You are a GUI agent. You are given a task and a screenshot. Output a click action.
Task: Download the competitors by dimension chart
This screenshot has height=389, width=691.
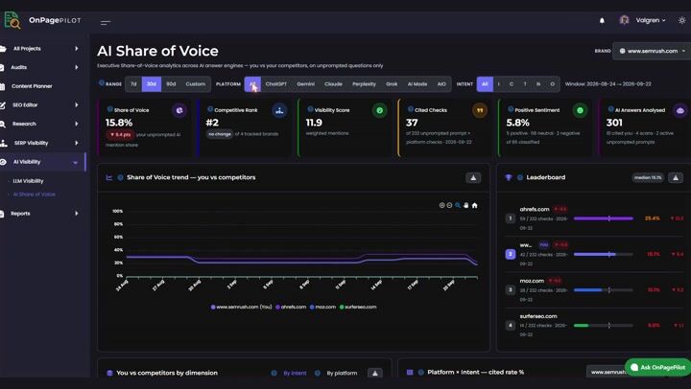pos(375,373)
